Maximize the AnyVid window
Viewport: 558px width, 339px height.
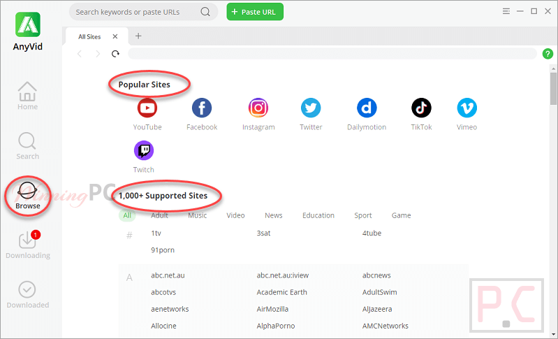click(534, 11)
